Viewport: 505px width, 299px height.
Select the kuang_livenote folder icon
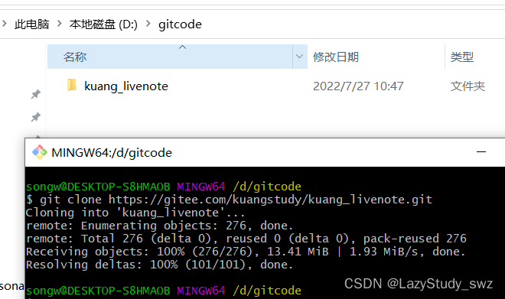pyautogui.click(x=72, y=86)
